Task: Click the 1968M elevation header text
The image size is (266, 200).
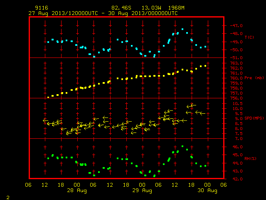Action: [x=176, y=8]
